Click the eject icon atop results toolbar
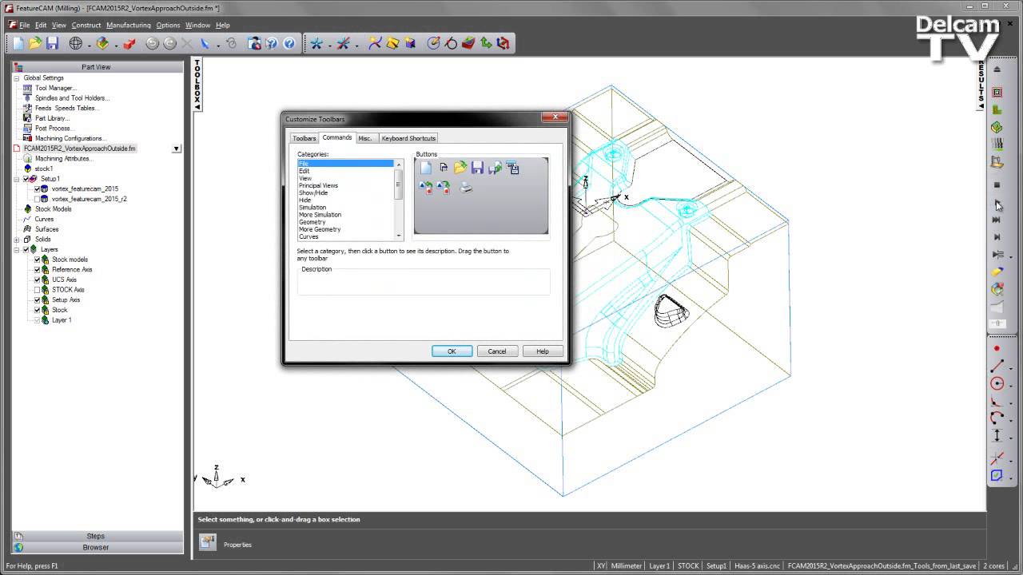This screenshot has width=1023, height=575. pyautogui.click(x=997, y=69)
